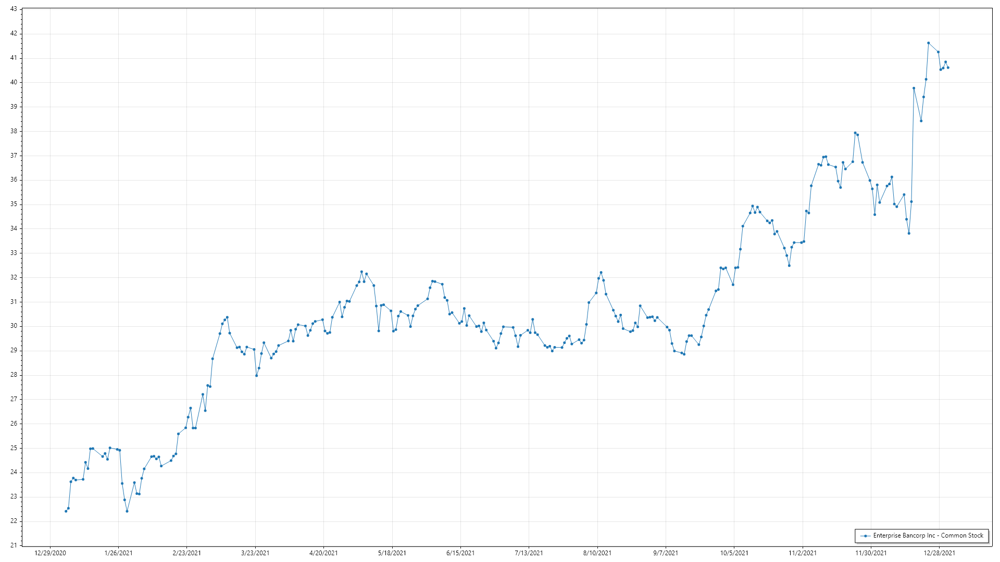
Task: Click the first data point of the series
Action: [x=66, y=511]
